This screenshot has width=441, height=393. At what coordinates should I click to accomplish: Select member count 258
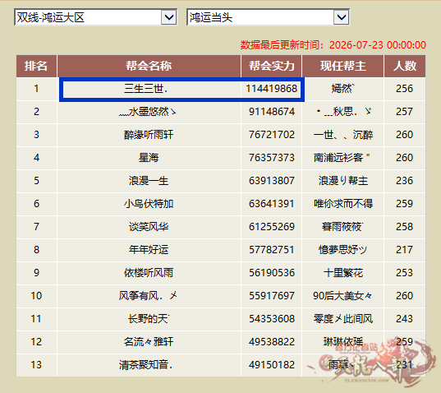pyautogui.click(x=404, y=227)
